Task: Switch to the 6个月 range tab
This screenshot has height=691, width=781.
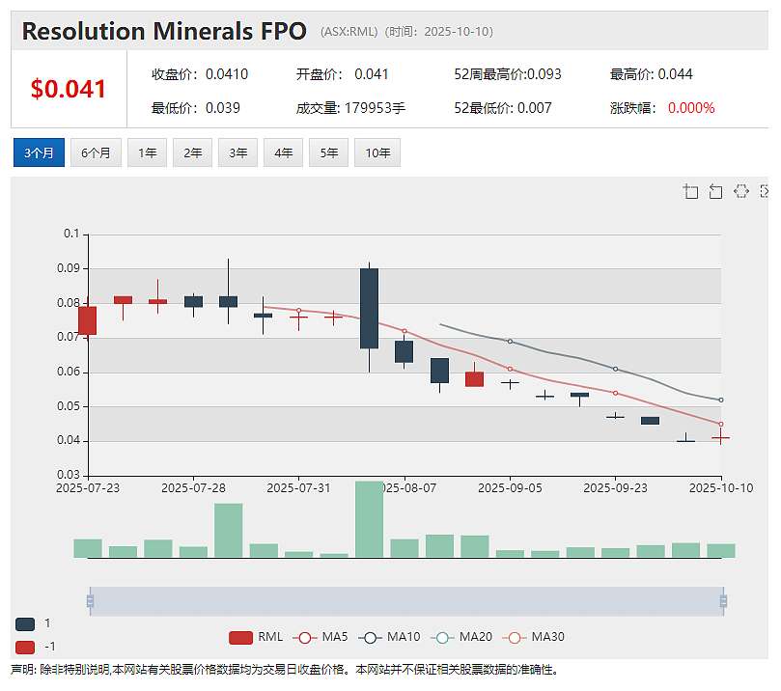Action: click(x=96, y=152)
